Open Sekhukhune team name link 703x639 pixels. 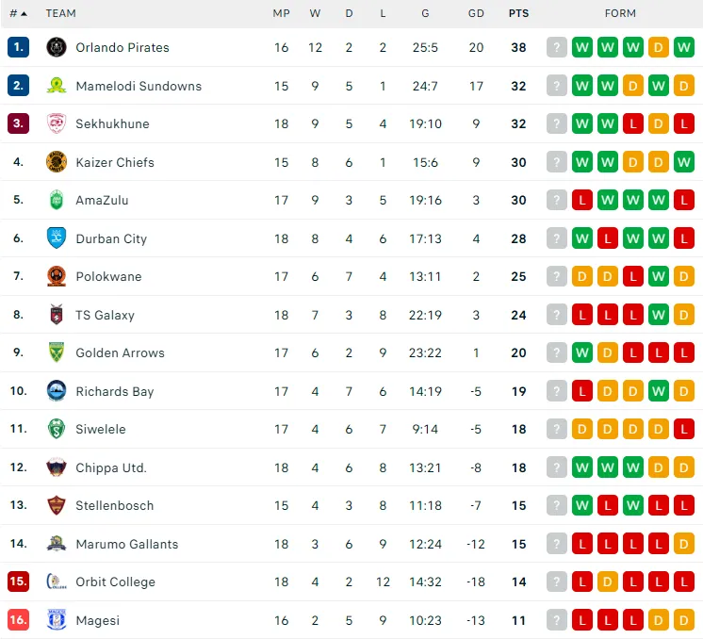tap(112, 123)
